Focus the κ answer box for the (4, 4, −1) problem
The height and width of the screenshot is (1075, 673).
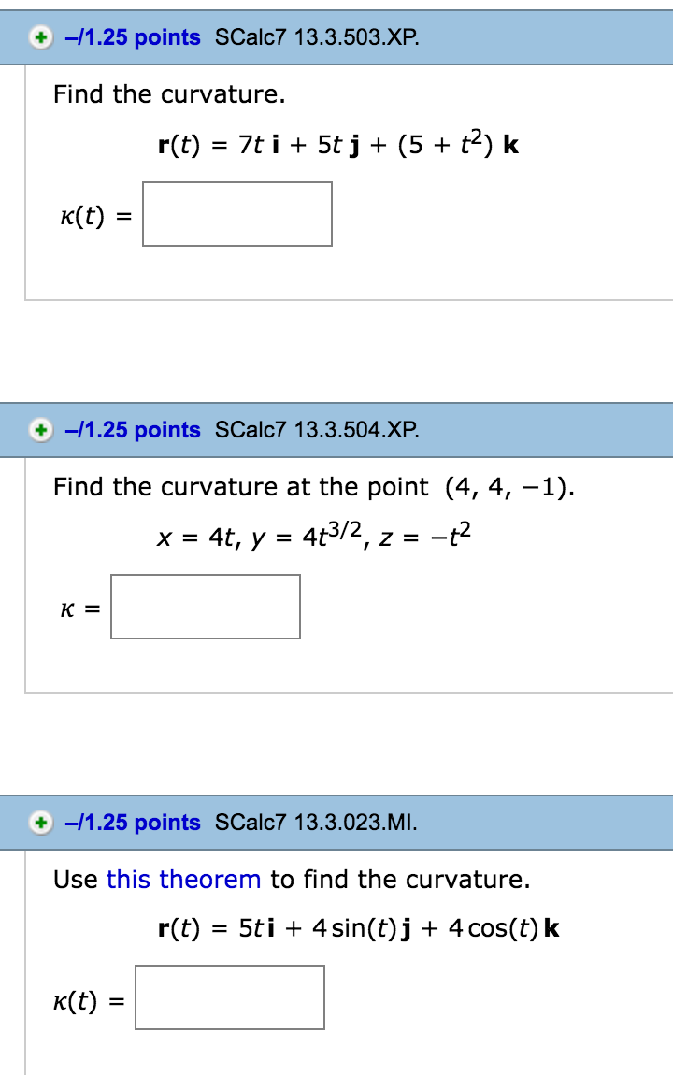(x=206, y=608)
